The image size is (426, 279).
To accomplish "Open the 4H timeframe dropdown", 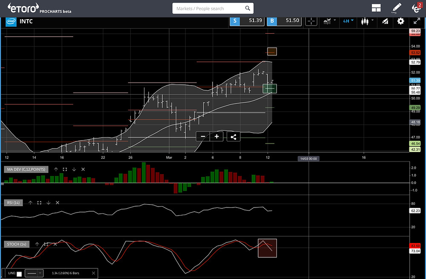I will [348, 21].
